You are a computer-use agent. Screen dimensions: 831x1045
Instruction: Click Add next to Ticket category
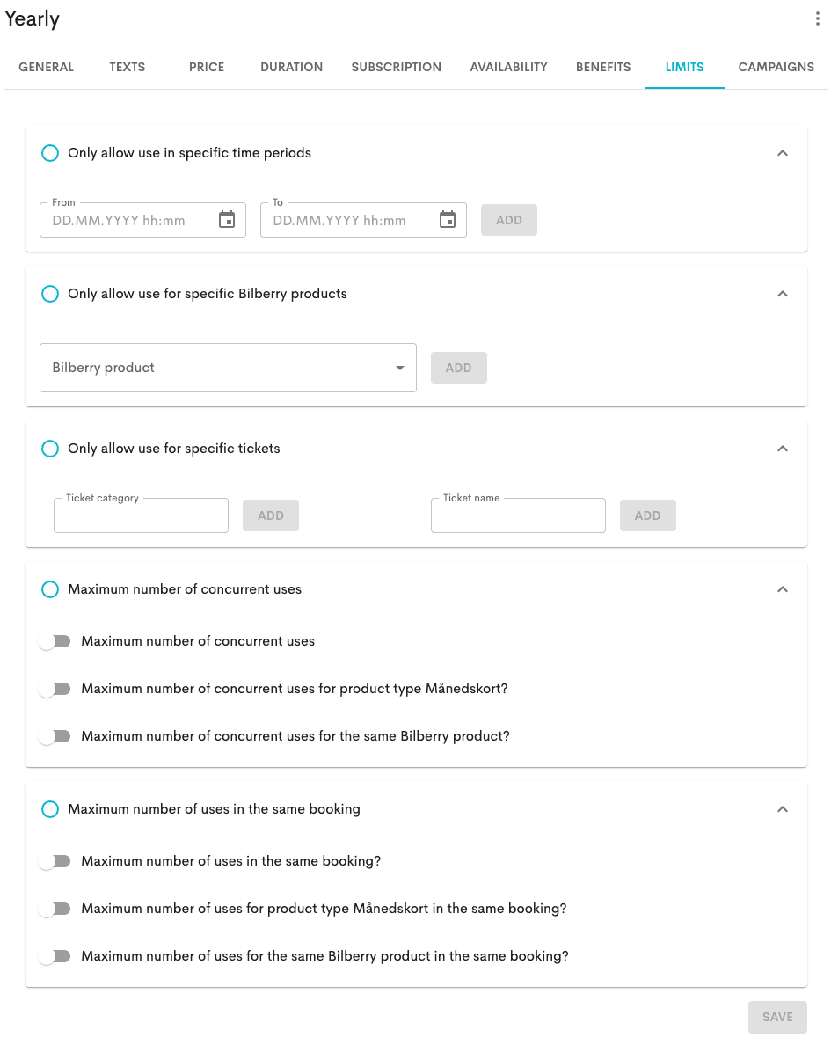[271, 515]
